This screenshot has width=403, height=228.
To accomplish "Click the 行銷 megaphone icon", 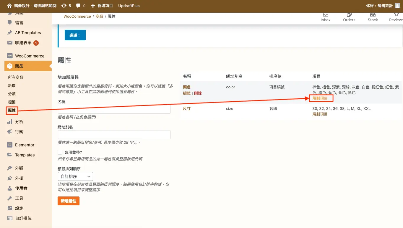I will pyautogui.click(x=10, y=132).
